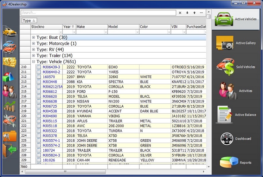The width and height of the screenshot is (263, 177).
Task: Click the find next down arrow
Action: (187, 13)
